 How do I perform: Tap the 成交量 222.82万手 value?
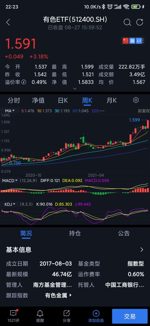coord(132,67)
